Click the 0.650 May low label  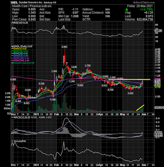point(130,94)
